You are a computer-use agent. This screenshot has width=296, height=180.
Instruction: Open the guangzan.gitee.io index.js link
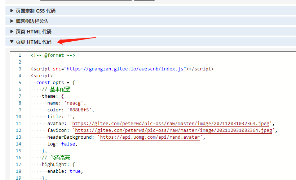[125, 69]
